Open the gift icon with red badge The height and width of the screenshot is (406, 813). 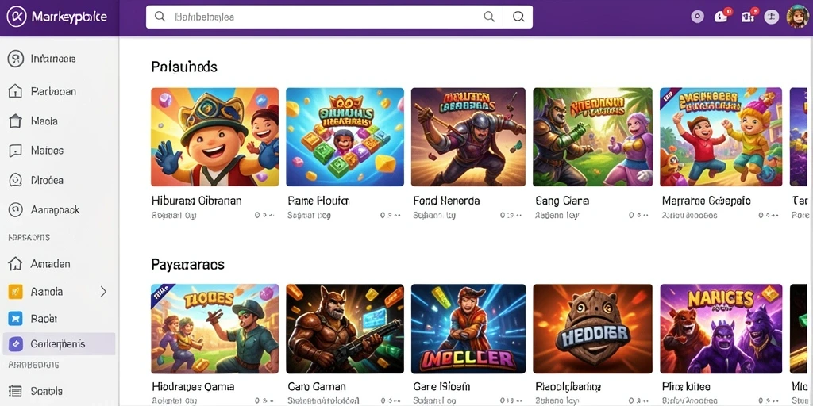(748, 16)
